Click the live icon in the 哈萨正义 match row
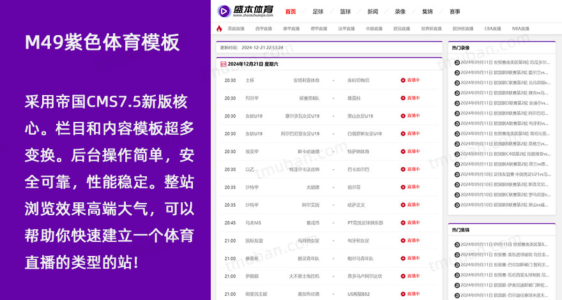 click(403, 205)
